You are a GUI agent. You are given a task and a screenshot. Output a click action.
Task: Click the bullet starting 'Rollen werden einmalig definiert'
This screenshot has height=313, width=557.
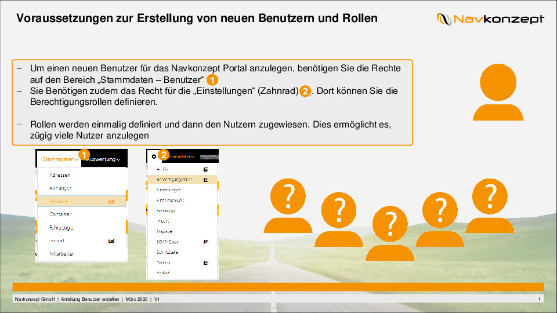[210, 130]
